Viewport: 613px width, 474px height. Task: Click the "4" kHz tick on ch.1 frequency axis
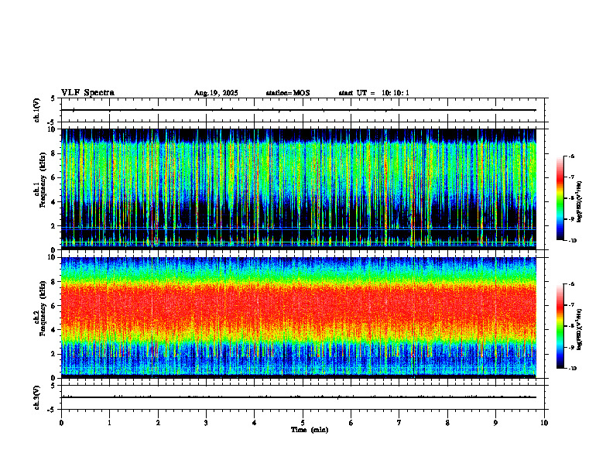tap(54, 202)
